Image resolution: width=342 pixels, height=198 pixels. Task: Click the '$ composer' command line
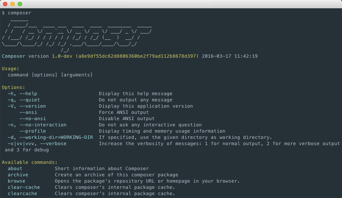click(x=17, y=13)
